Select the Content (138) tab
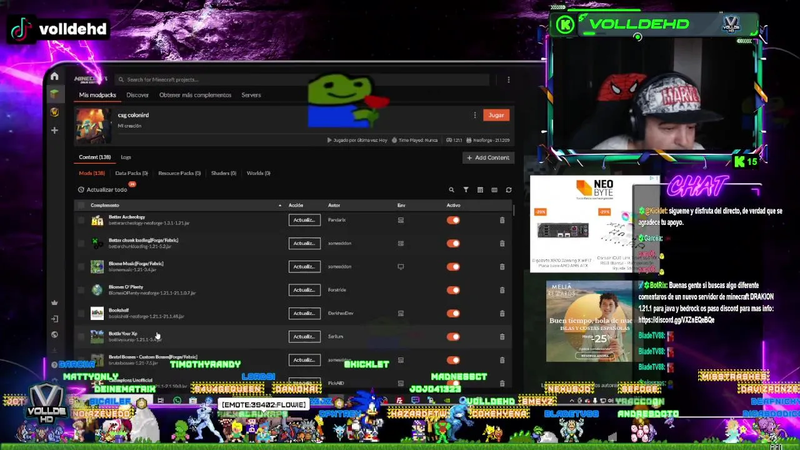 click(95, 157)
